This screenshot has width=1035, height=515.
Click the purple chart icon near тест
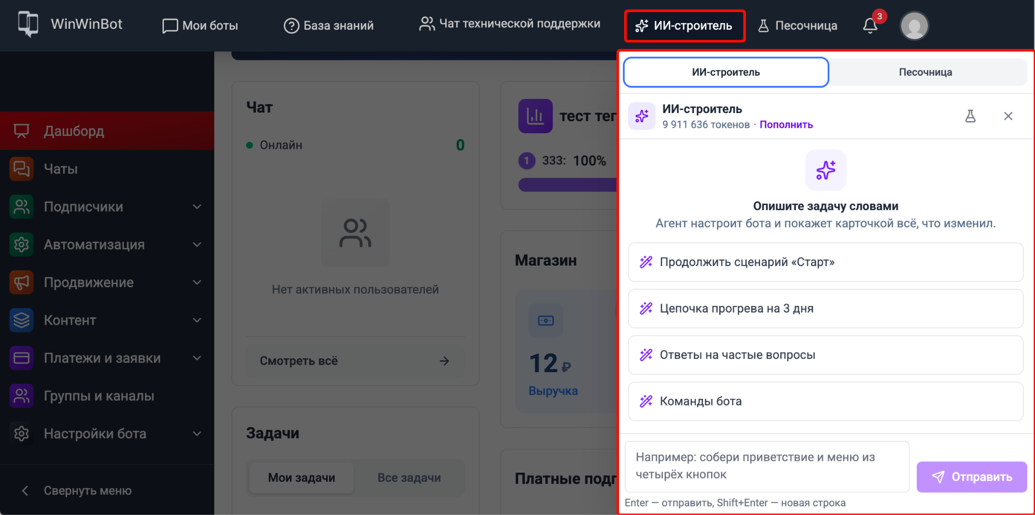point(535,116)
